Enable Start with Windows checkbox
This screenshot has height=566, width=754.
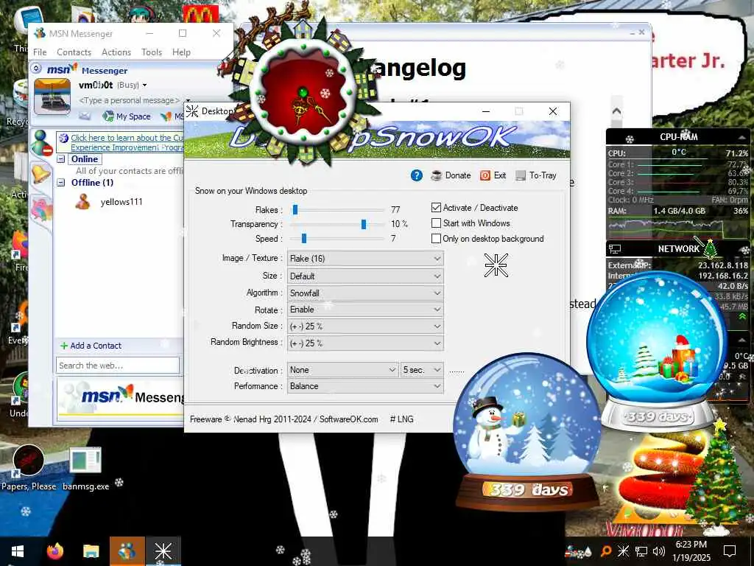(x=436, y=223)
